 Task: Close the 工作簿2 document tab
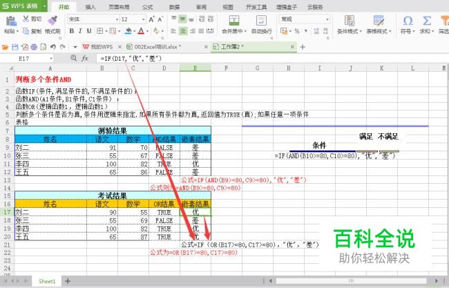292,47
